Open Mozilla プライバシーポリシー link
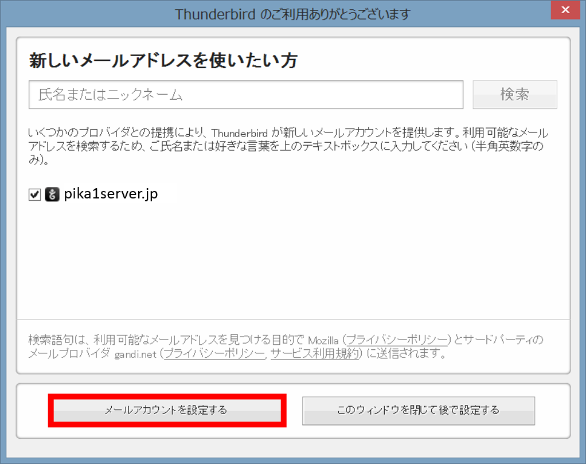This screenshot has width=586, height=464. click(397, 340)
